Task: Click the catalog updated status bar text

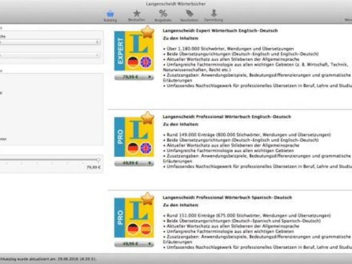Action: [x=48, y=259]
